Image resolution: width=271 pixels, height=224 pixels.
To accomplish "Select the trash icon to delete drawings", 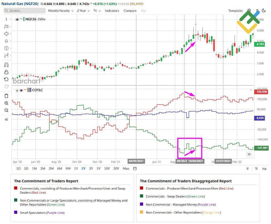I will [x=6, y=96].
